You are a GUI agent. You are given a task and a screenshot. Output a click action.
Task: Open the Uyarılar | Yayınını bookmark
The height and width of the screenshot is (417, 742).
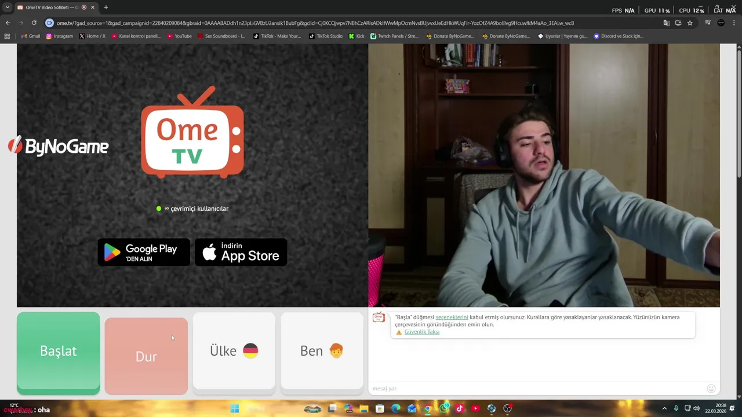point(562,36)
